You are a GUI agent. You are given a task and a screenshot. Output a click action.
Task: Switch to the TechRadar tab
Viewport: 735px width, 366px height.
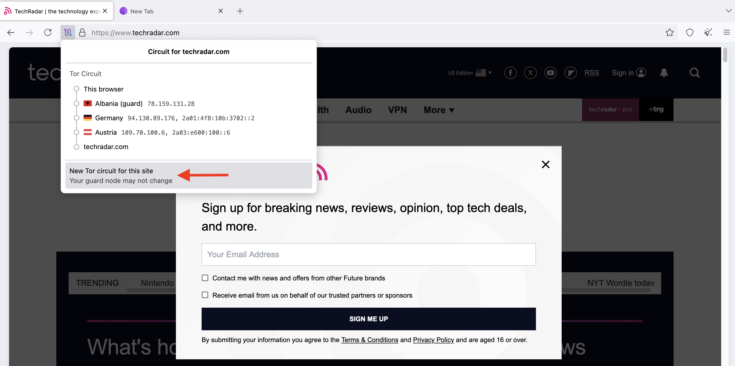(x=57, y=11)
